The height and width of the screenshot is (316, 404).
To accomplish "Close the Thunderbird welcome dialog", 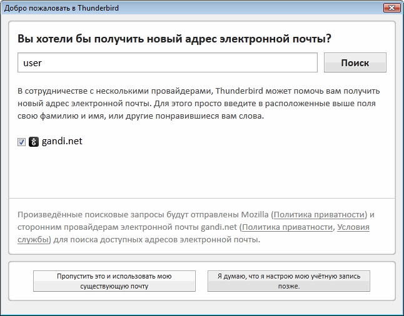I will (391, 8).
